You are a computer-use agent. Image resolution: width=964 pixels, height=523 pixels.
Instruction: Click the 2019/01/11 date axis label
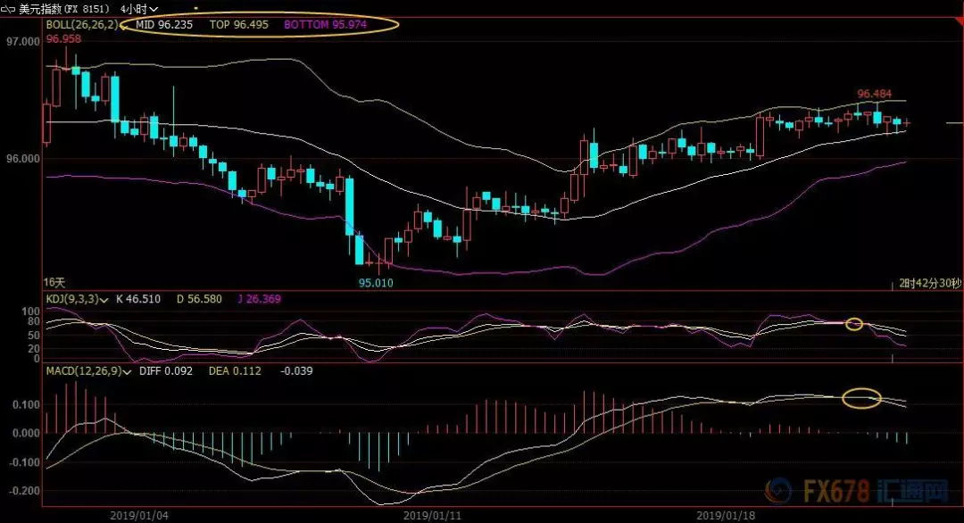(x=430, y=515)
